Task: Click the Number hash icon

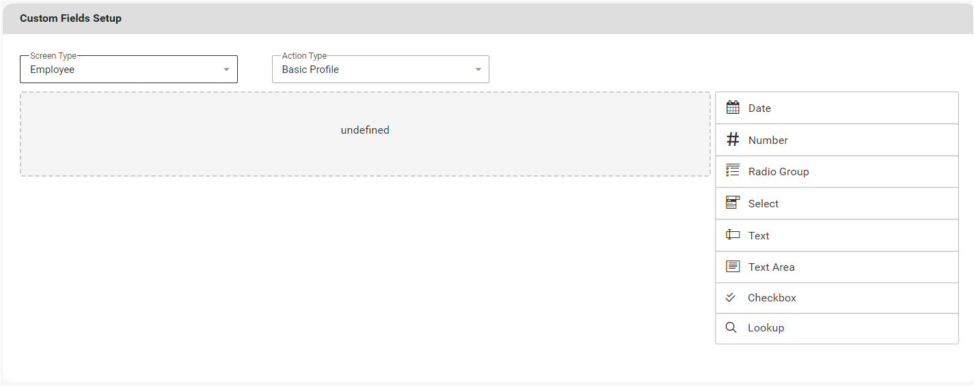Action: coord(733,140)
